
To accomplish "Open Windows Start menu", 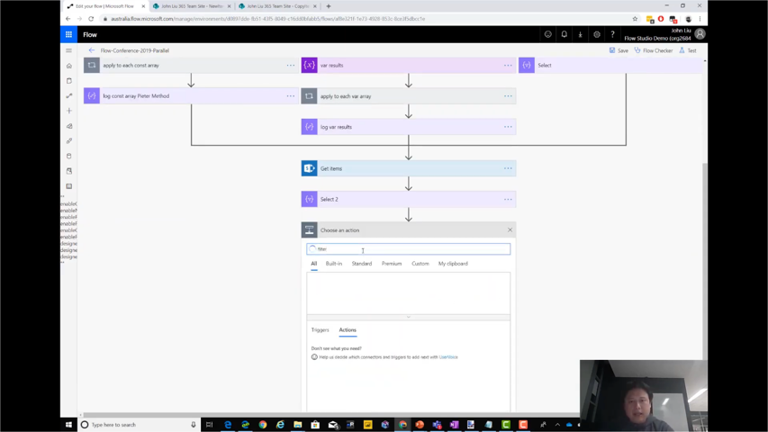I will coord(68,425).
